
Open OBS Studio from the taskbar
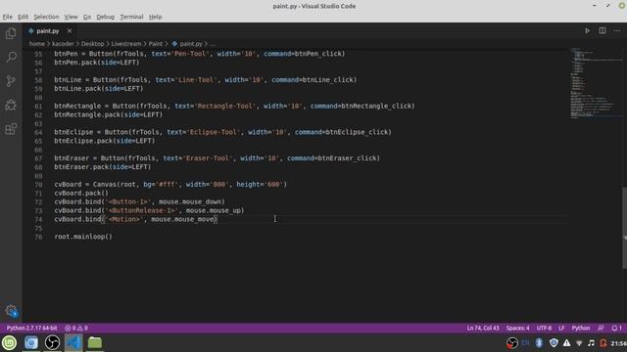(52, 343)
